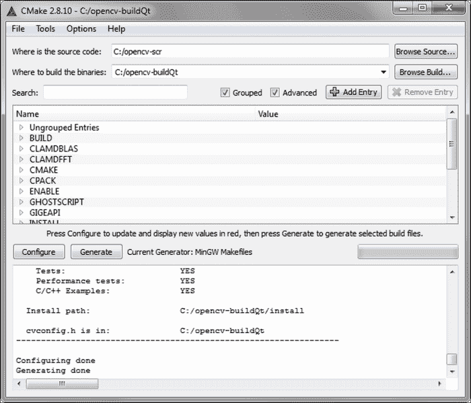Expand the Ungrouped Entries group
Screen dimensions: 471x403
[22, 127]
